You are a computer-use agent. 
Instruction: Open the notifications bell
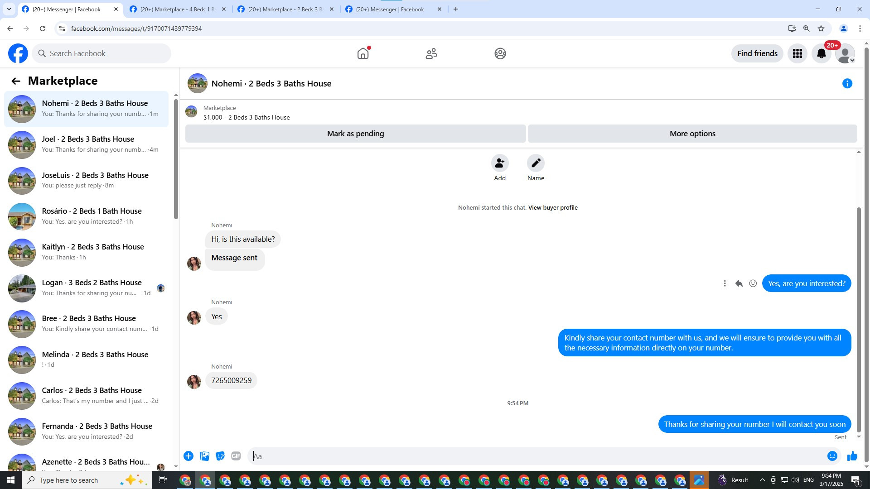click(x=822, y=53)
